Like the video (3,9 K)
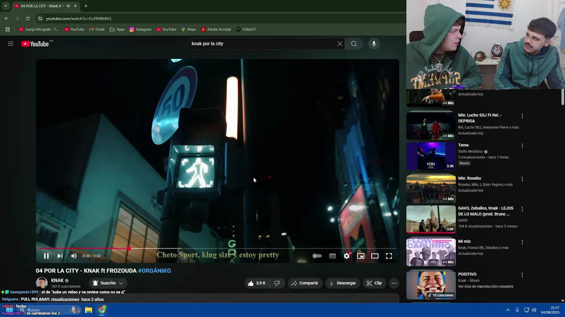This screenshot has height=317, width=565. [x=257, y=283]
